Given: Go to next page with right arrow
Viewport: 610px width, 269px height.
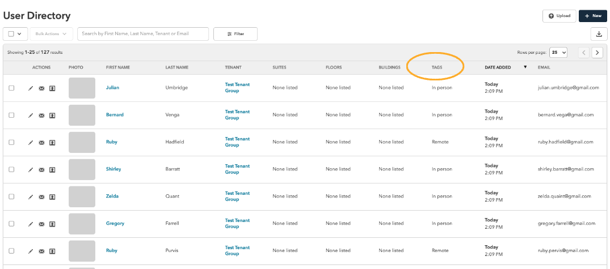Looking at the screenshot, I should point(597,53).
